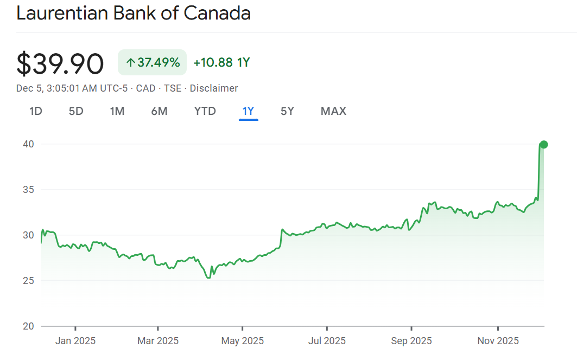
Task: Switch to the 5D range tab
Action: coord(76,112)
